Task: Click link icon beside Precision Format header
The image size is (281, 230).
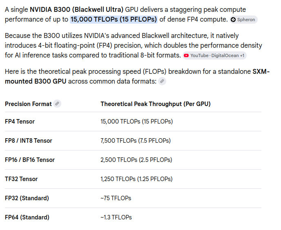Action: coord(57,104)
